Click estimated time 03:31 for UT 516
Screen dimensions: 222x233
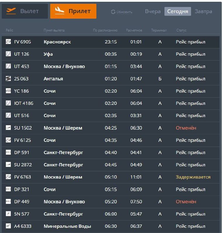(x=136, y=116)
